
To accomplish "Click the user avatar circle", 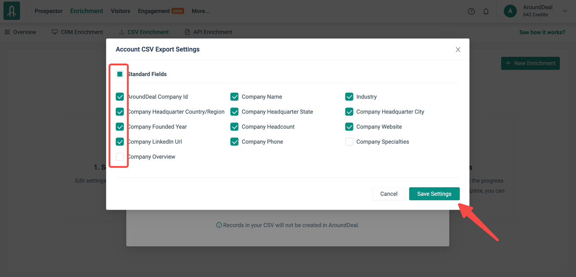I will coord(510,11).
